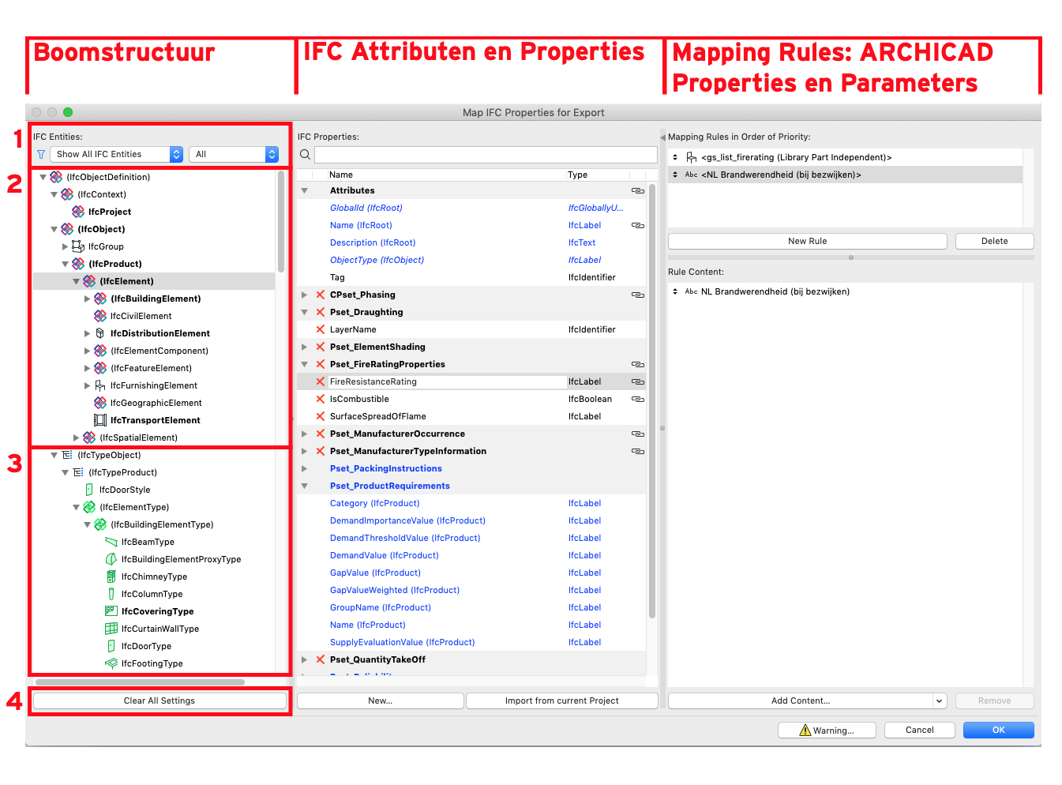Click the reorder handle of gs_list_firerating rule

click(x=675, y=157)
